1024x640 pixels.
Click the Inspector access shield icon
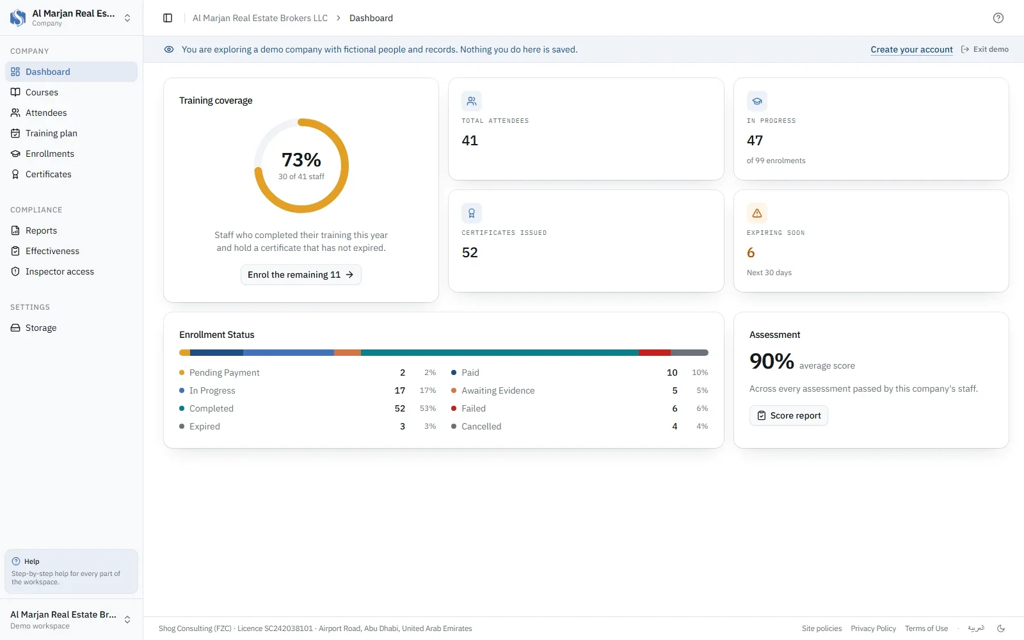coord(15,271)
